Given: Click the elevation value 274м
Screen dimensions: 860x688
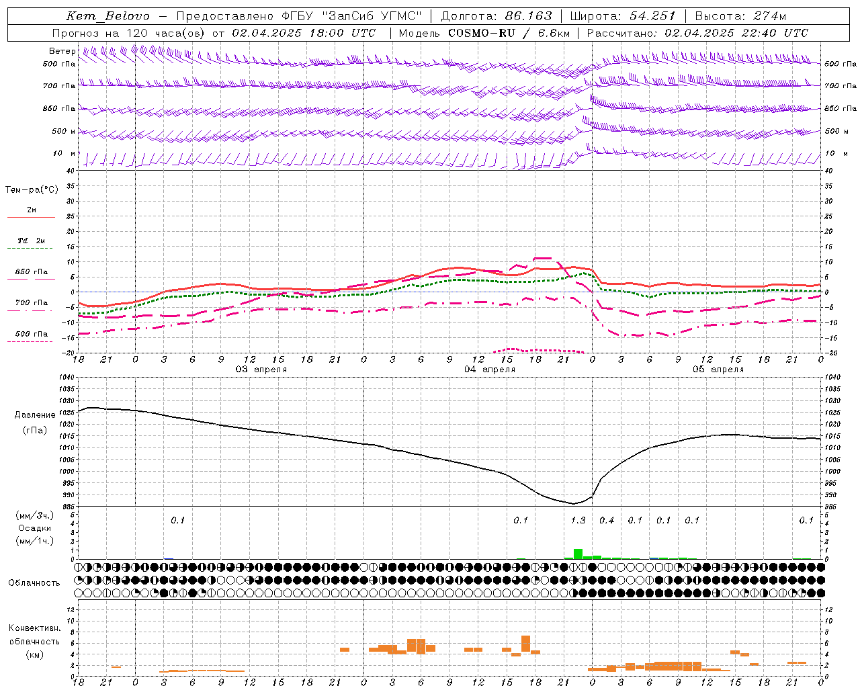Looking at the screenshot, I should 769,16.
